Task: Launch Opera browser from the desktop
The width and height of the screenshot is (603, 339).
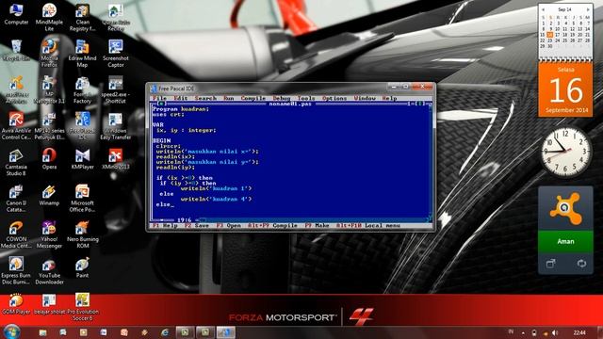Action: pyautogui.click(x=49, y=159)
